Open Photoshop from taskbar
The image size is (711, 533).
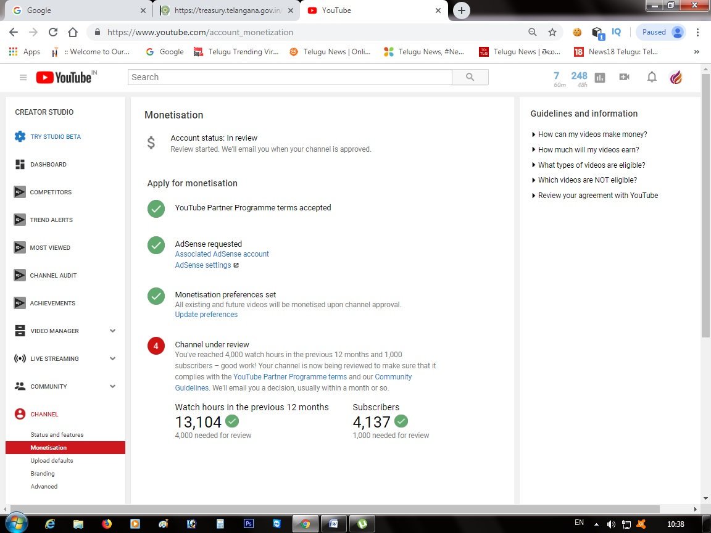coord(249,524)
